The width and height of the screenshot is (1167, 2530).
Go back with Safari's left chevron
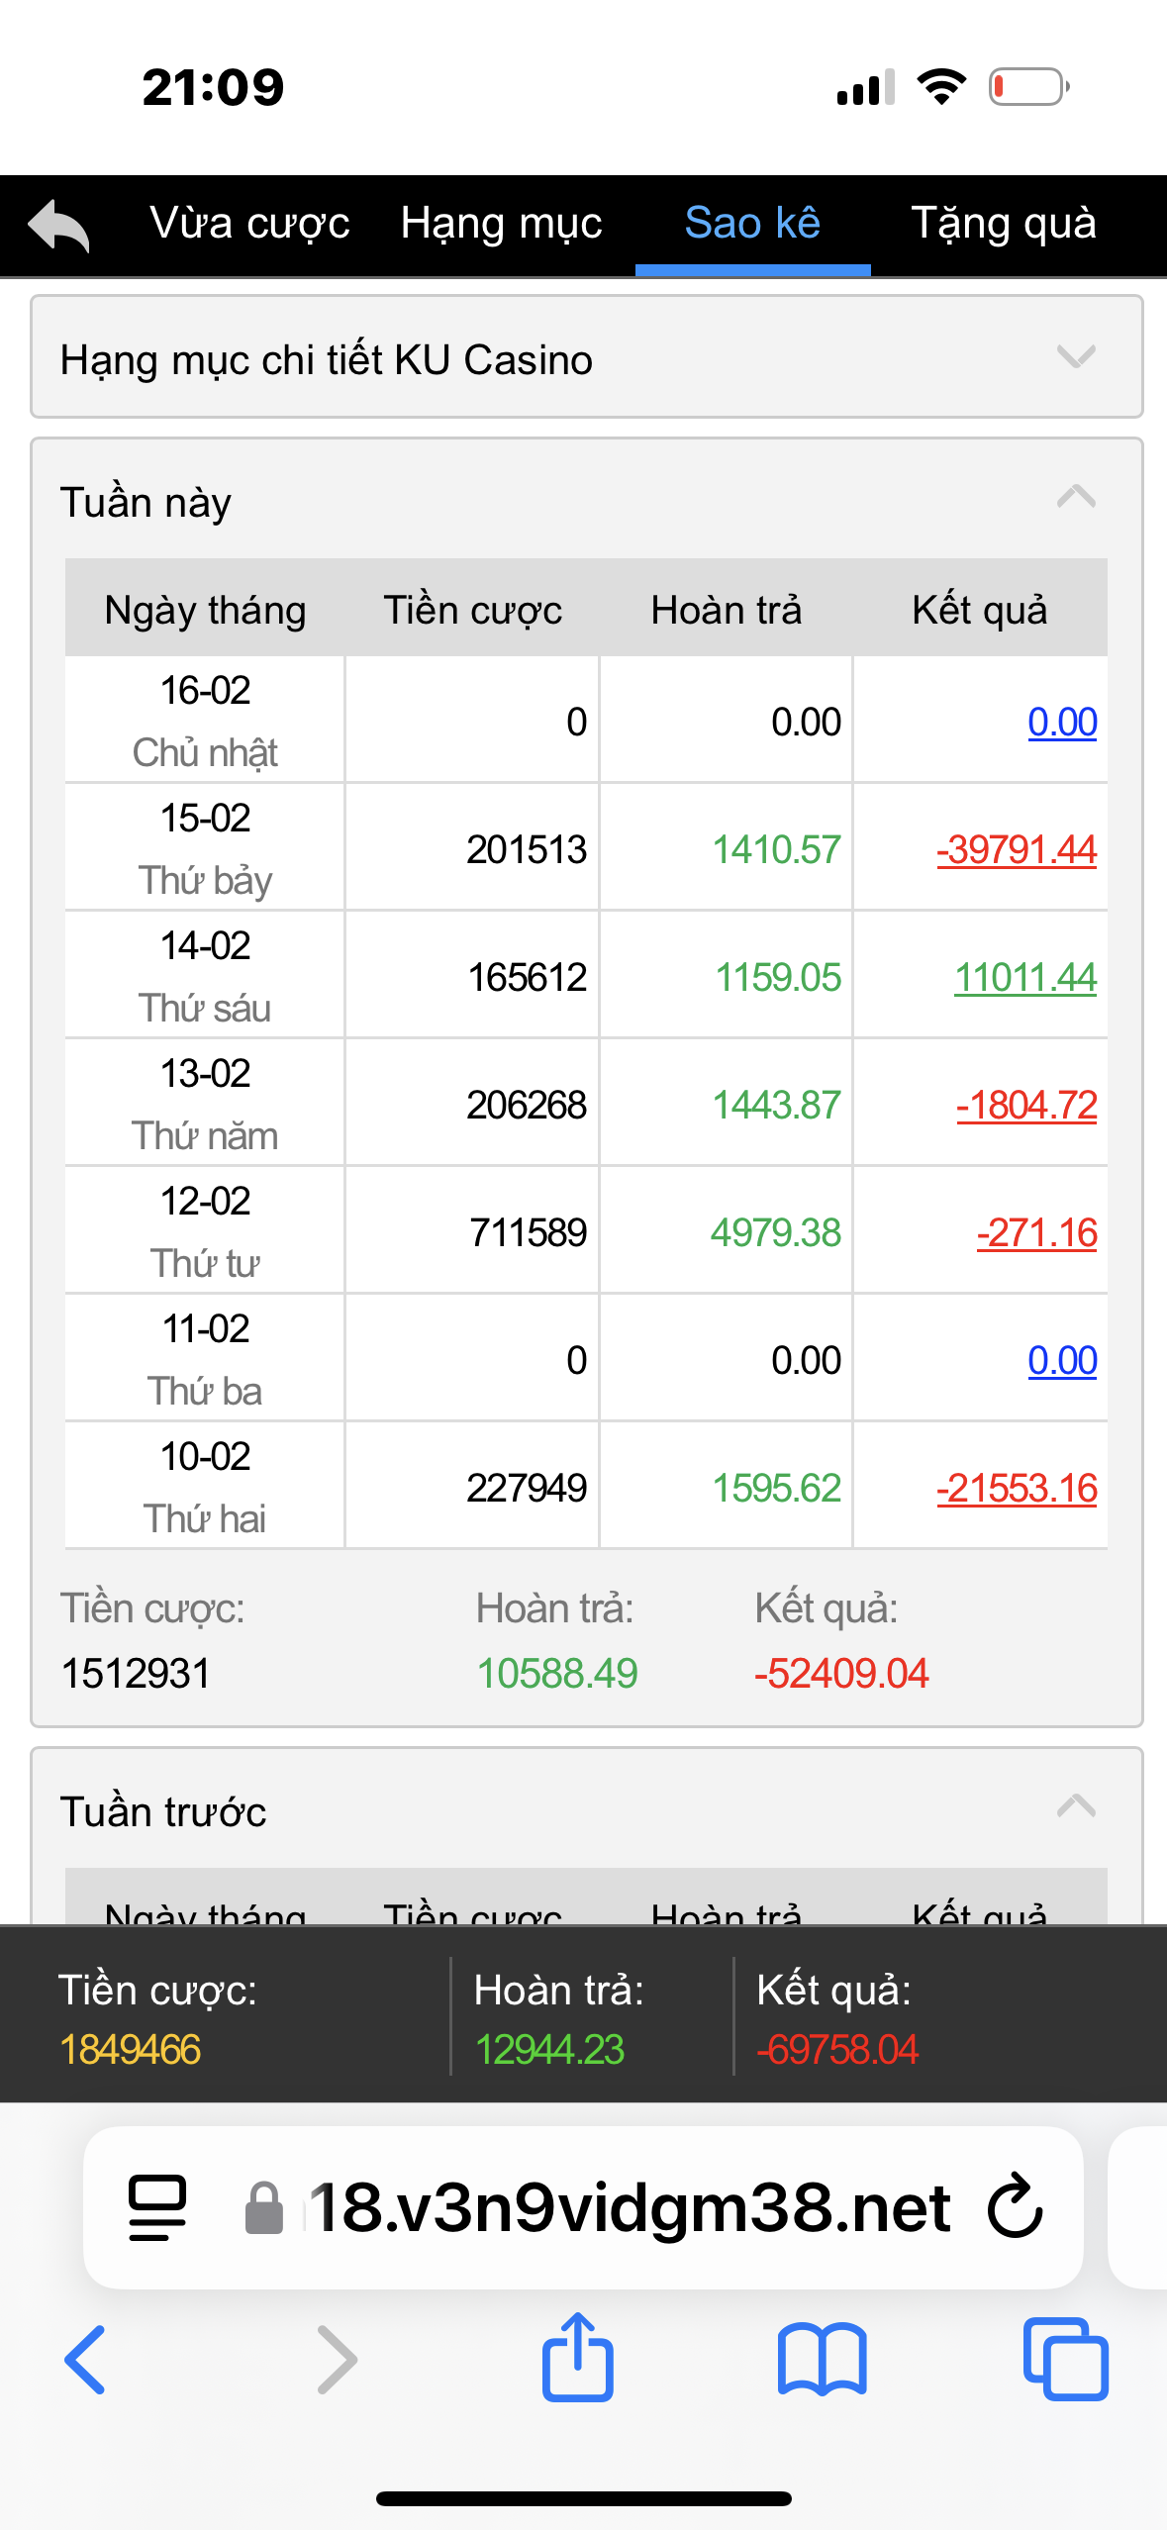pos(86,2360)
